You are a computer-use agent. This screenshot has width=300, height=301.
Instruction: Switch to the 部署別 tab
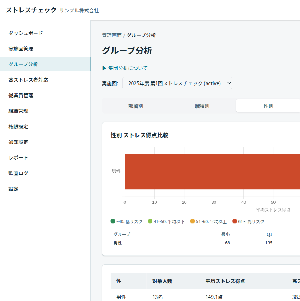(x=135, y=106)
